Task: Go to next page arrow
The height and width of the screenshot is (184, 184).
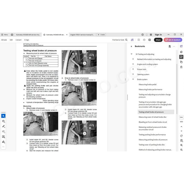Action: (x=181, y=131)
